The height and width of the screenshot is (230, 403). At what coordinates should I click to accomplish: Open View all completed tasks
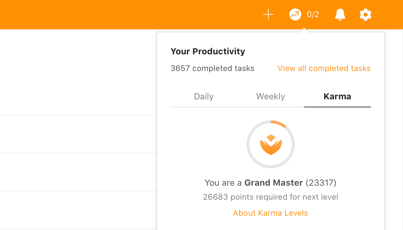coord(324,68)
